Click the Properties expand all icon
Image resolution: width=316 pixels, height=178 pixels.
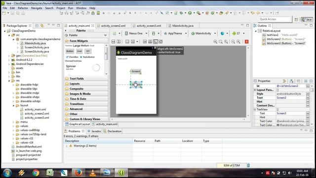(306, 81)
